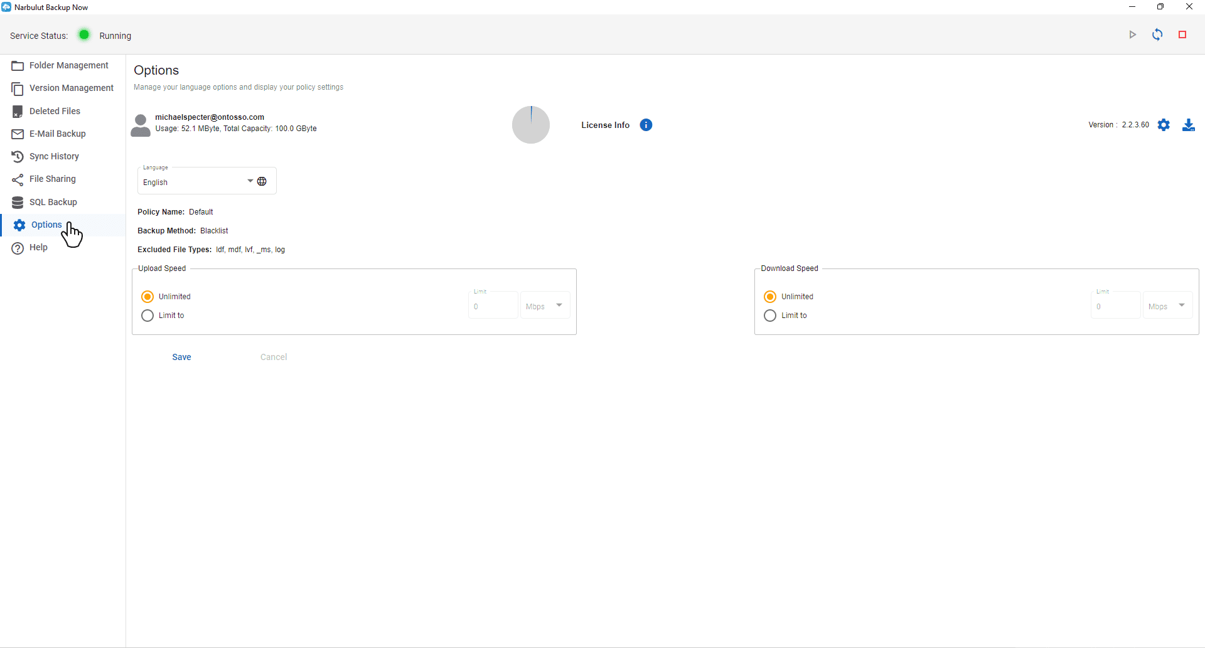Image resolution: width=1205 pixels, height=648 pixels.
Task: Click the storage usage pie chart
Action: pyautogui.click(x=531, y=125)
